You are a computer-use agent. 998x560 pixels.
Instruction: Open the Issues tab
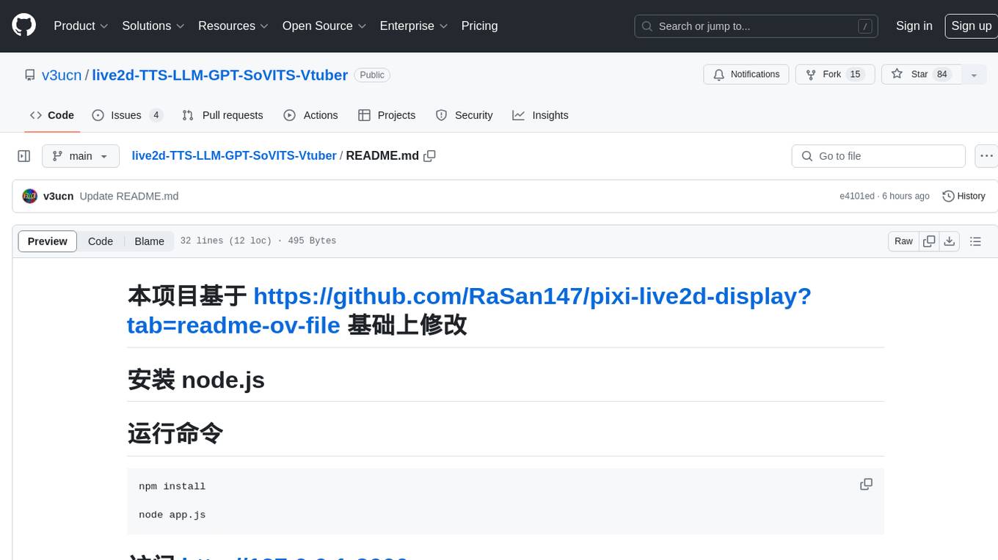pyautogui.click(x=127, y=115)
